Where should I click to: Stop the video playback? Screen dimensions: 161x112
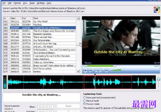coord(90,70)
